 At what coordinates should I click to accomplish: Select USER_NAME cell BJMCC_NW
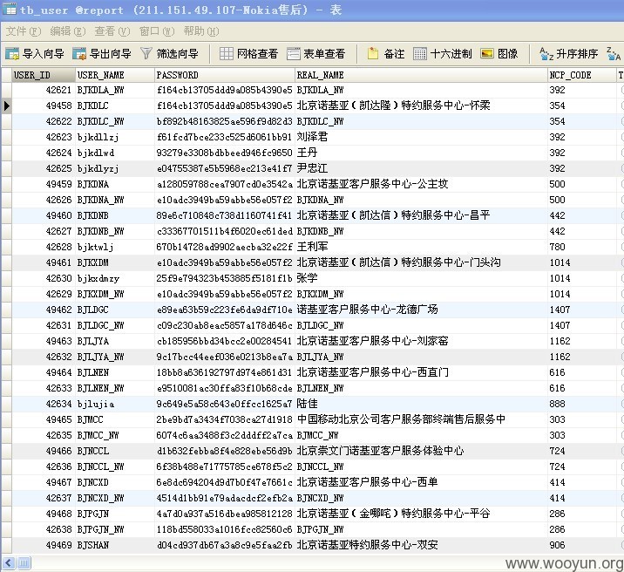tap(115, 435)
